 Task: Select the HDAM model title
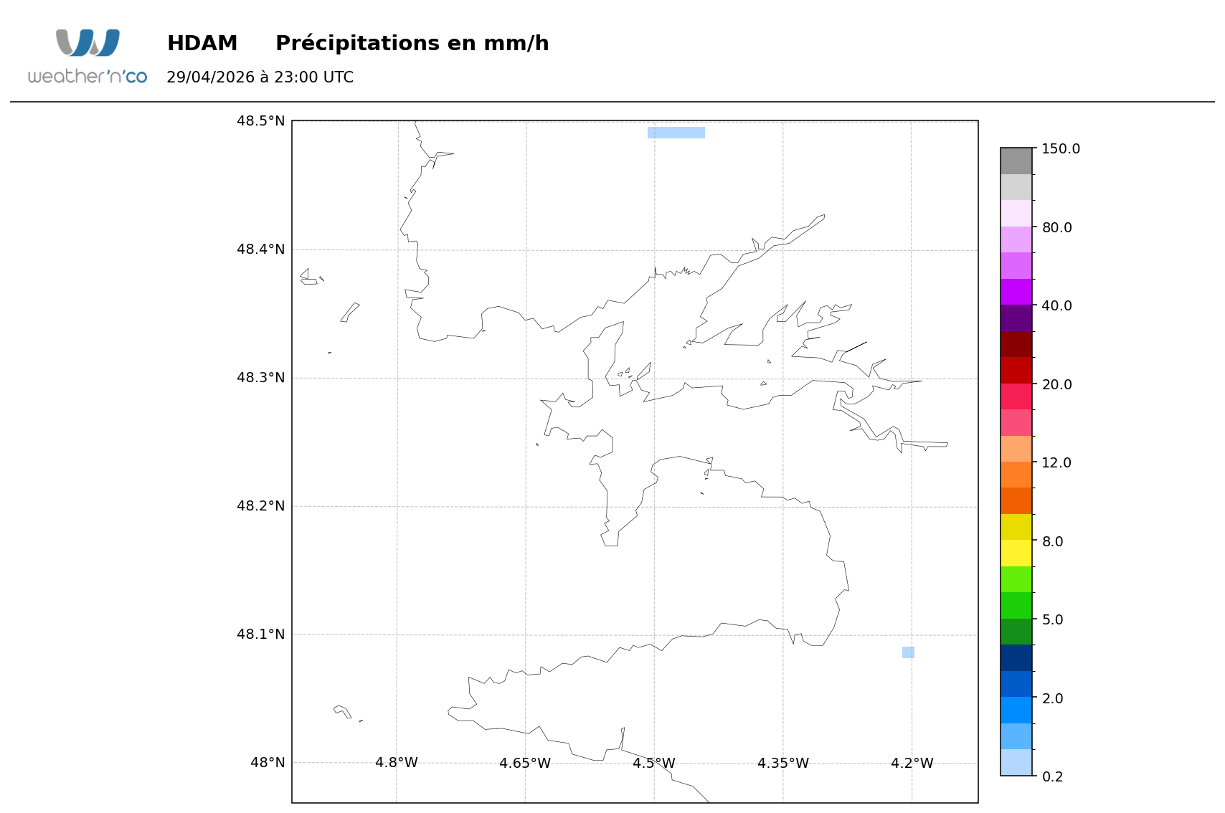click(202, 44)
